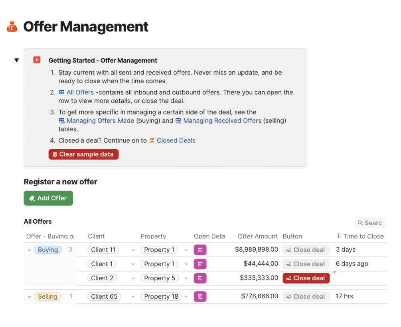Image resolution: width=401 pixels, height=327 pixels.
Task: Open the Property 18 dropdown arrow
Action: [x=186, y=297]
